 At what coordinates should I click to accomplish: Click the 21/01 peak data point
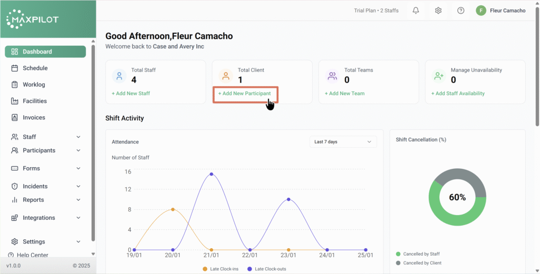click(211, 174)
